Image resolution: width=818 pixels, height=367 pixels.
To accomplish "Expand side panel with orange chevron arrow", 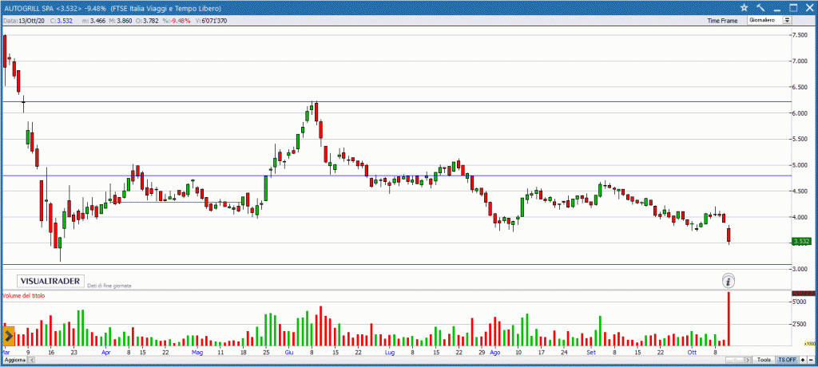I will [x=10, y=336].
